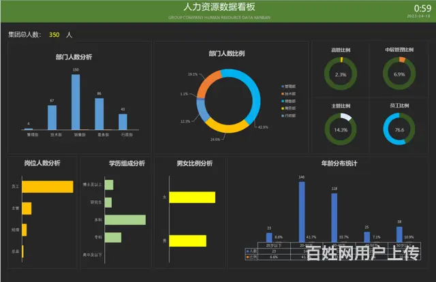
Task: Select the 专科 education bar
Action: coord(113,237)
